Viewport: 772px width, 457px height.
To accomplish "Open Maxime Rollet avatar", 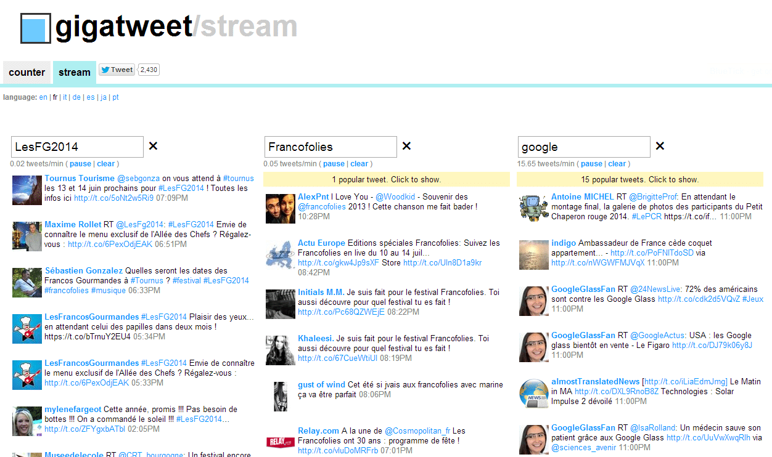I will [x=27, y=236].
